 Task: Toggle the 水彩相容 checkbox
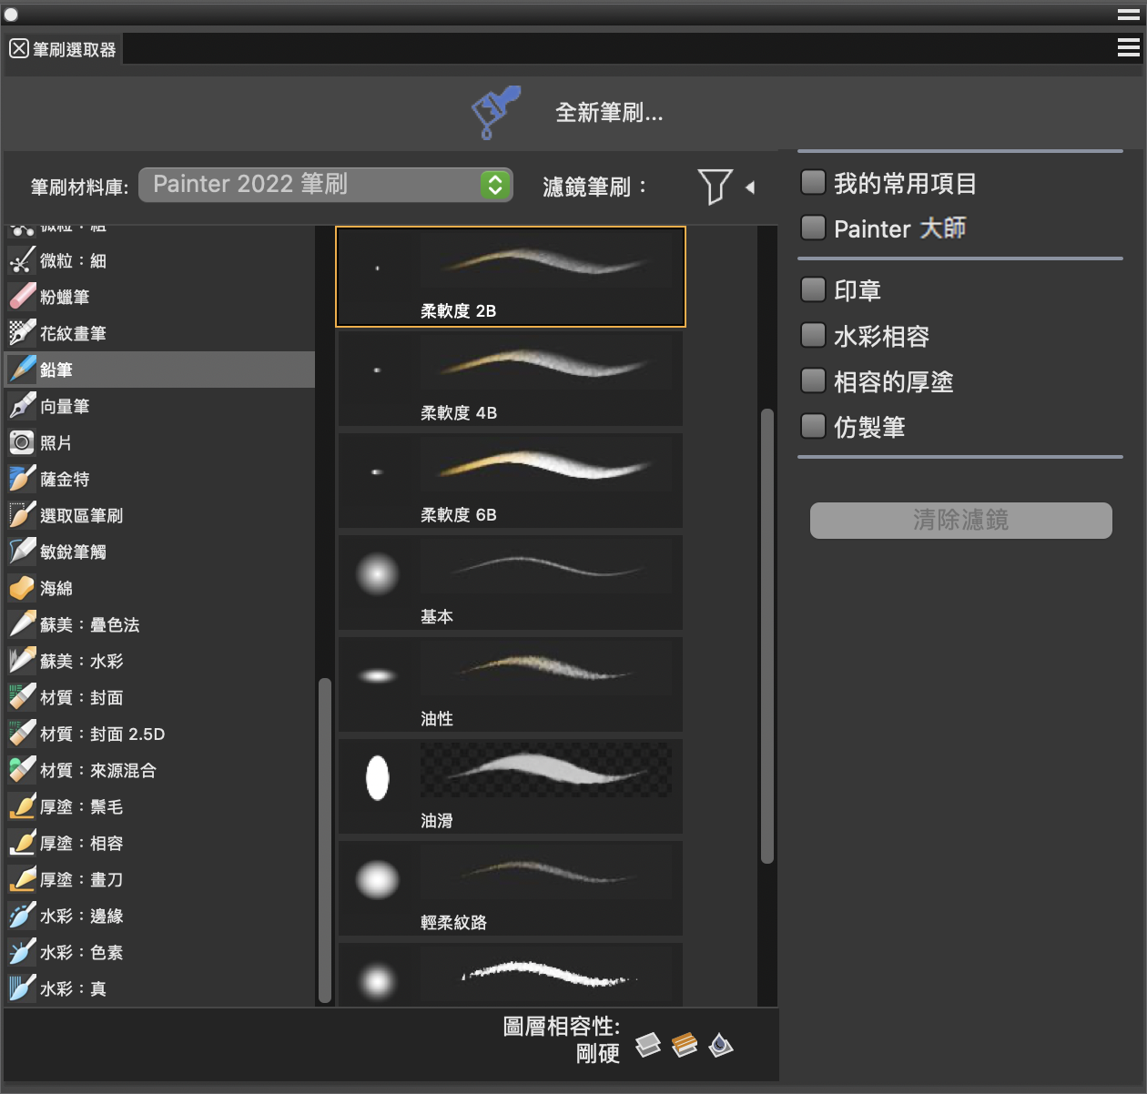click(813, 335)
